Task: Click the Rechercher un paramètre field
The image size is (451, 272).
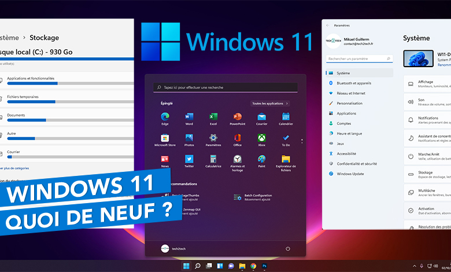Action: pos(360,58)
